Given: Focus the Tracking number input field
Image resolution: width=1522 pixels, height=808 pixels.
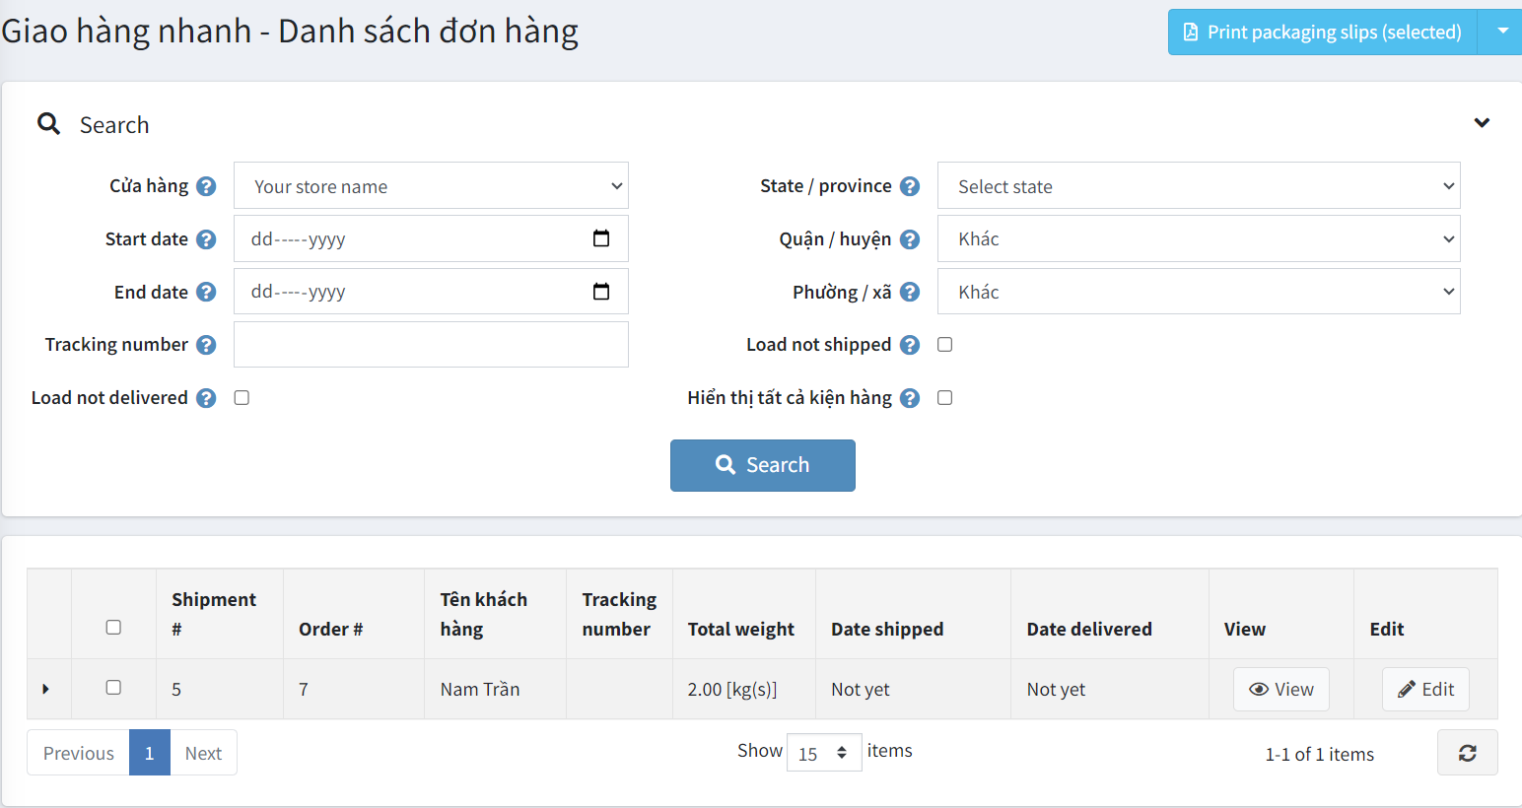Looking at the screenshot, I should pos(431,344).
